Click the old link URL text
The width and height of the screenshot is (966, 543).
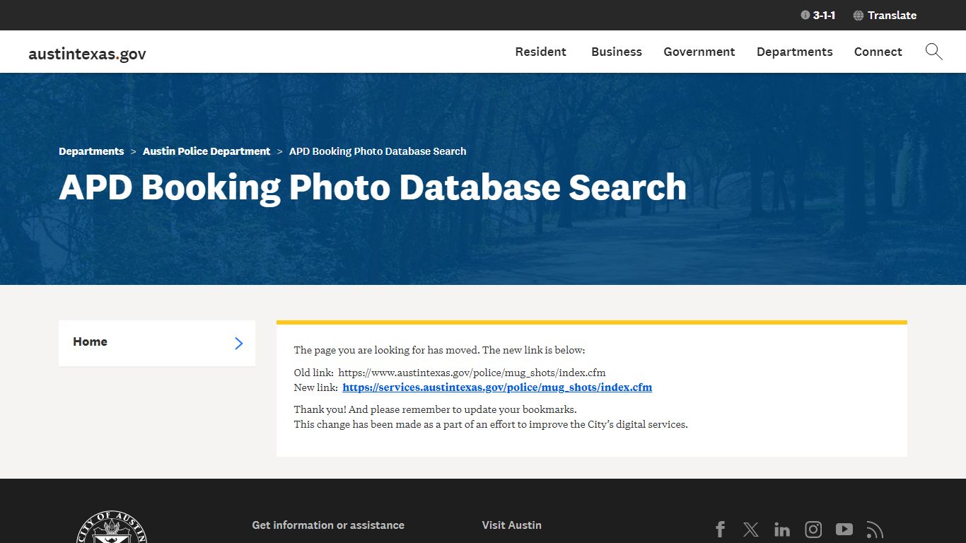(x=472, y=373)
